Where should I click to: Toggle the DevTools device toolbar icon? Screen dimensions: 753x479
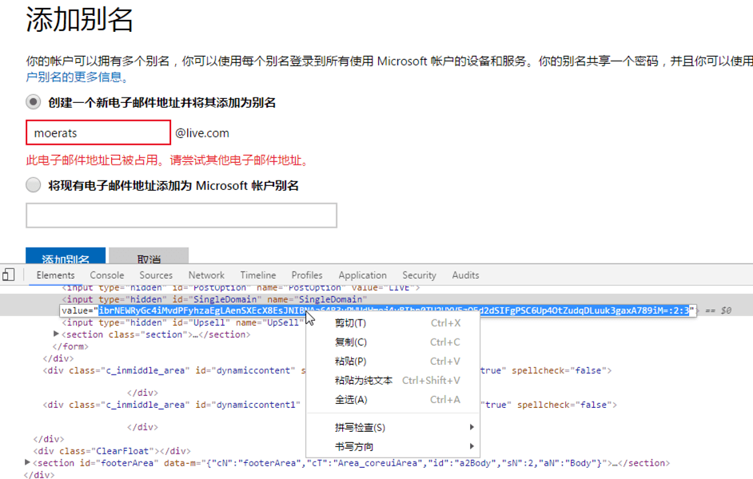point(9,275)
